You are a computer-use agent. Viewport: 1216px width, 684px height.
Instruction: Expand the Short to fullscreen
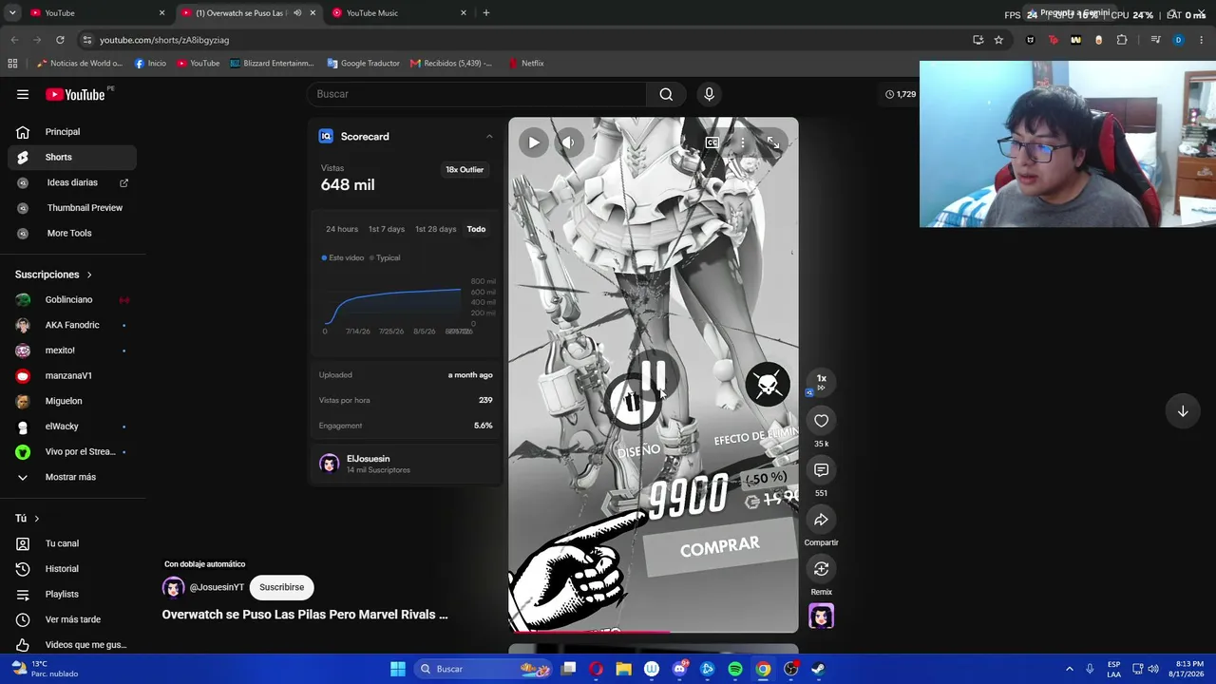point(773,142)
